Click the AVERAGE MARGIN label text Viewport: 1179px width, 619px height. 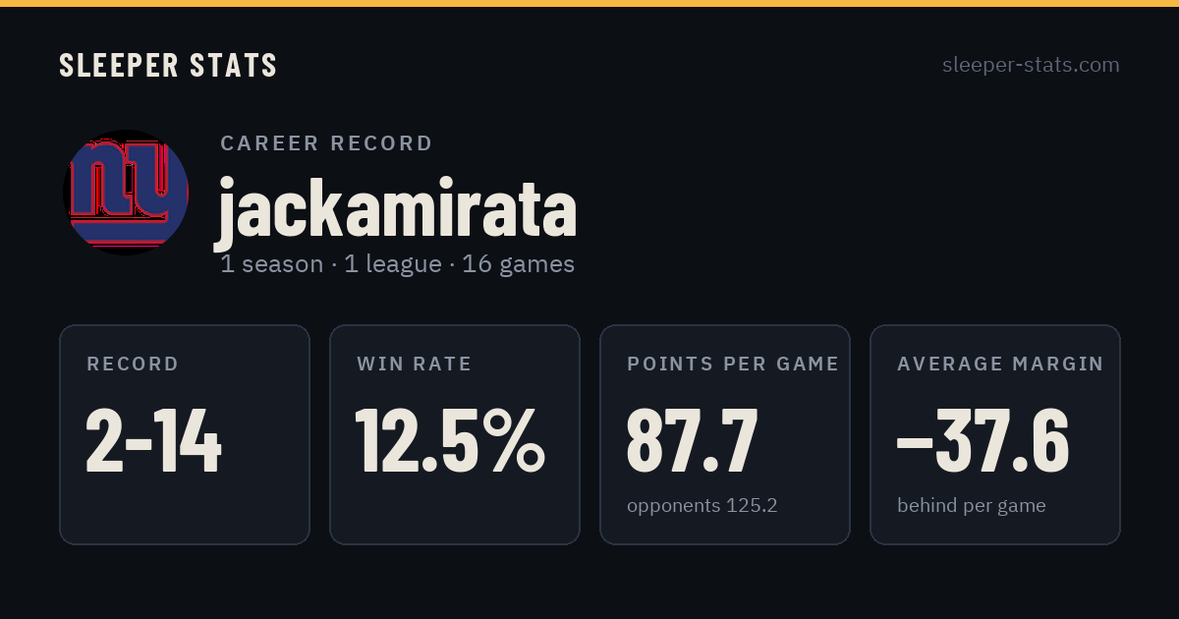pos(1000,365)
